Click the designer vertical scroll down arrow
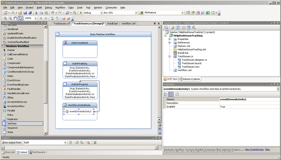This screenshot has height=160, width=281. [x=159, y=119]
